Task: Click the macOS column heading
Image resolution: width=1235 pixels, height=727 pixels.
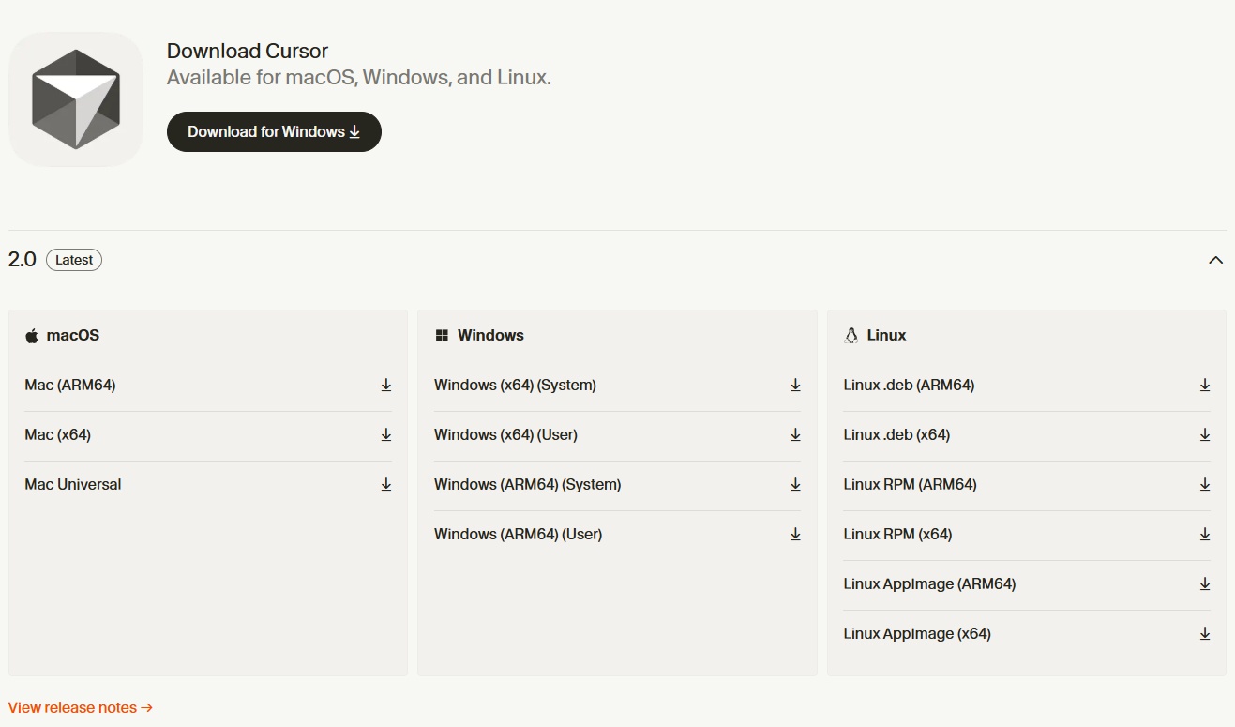Action: coord(72,335)
